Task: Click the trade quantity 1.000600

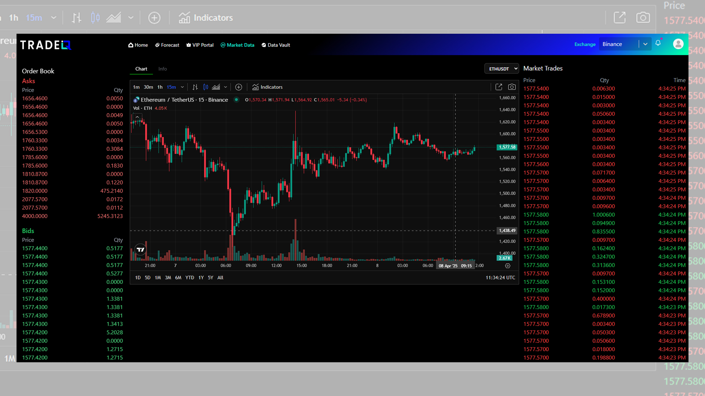Action: tap(603, 215)
